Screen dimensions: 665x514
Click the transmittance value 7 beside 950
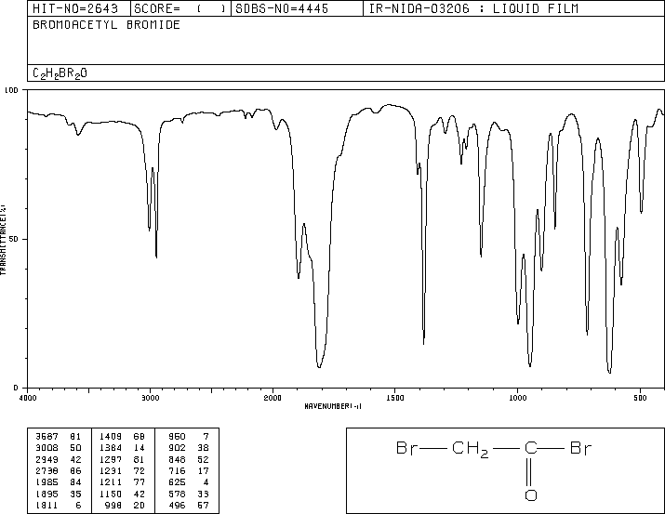tap(206, 437)
